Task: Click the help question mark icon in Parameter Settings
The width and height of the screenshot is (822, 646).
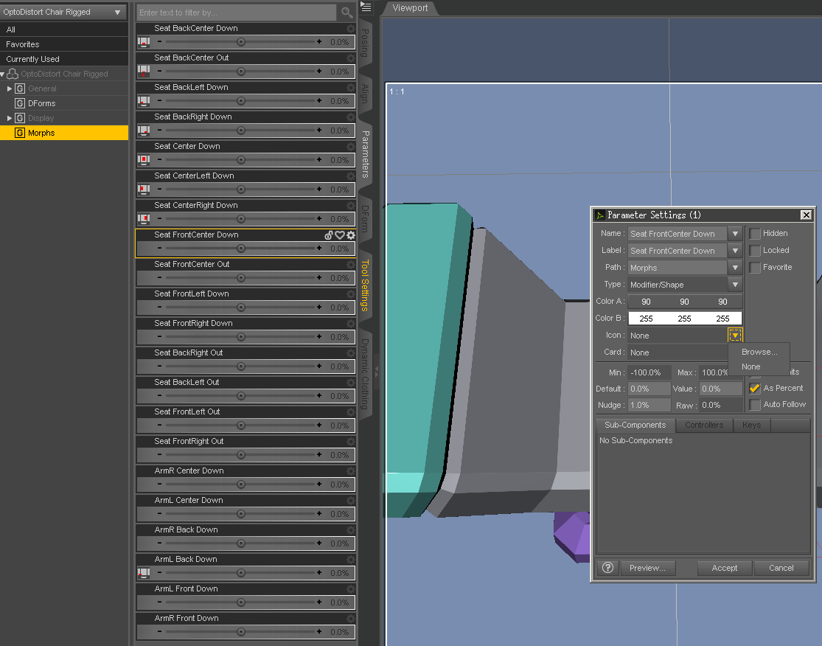Action: click(607, 568)
